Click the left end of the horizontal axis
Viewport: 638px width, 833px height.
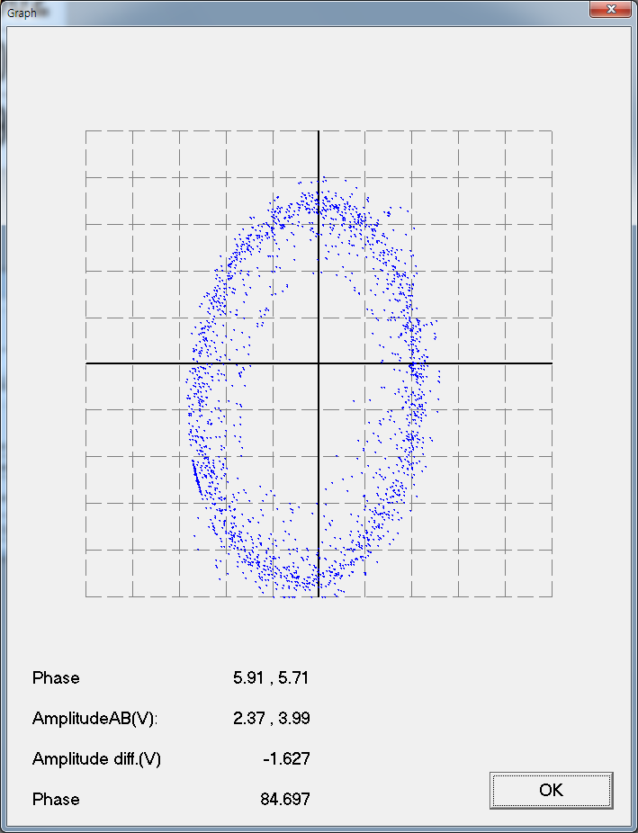point(87,363)
